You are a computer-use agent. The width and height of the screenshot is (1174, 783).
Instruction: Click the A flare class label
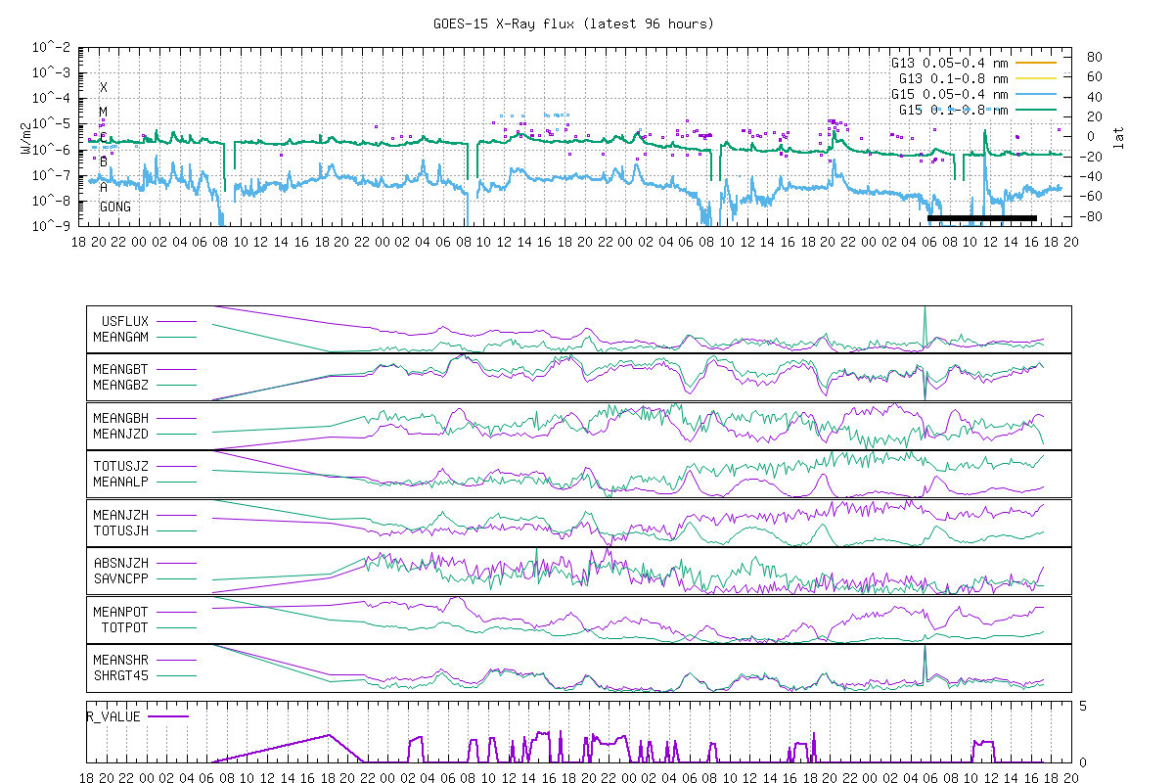(x=104, y=187)
